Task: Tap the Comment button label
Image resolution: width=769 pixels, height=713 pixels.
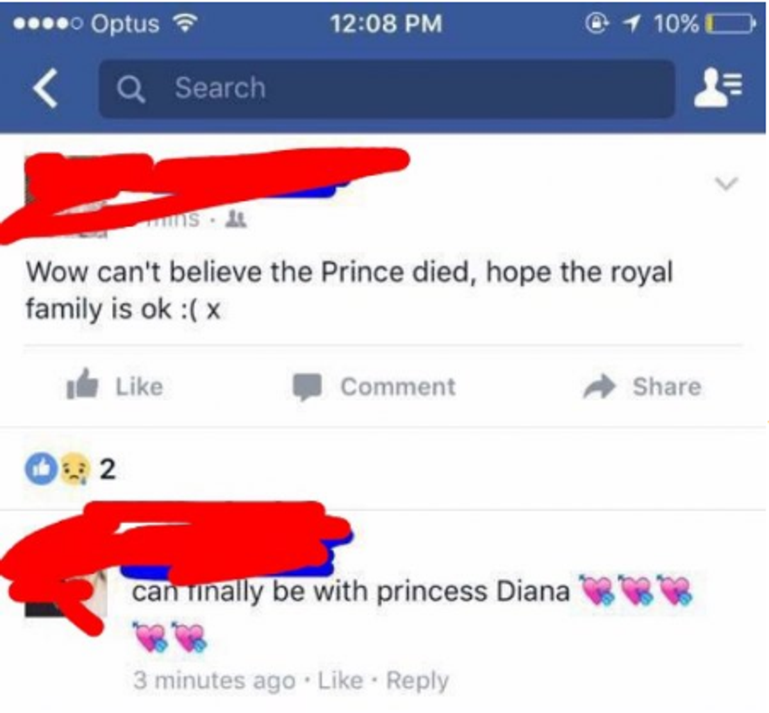Action: click(398, 387)
